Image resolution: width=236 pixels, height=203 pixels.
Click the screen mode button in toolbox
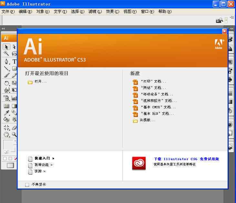click(10, 165)
